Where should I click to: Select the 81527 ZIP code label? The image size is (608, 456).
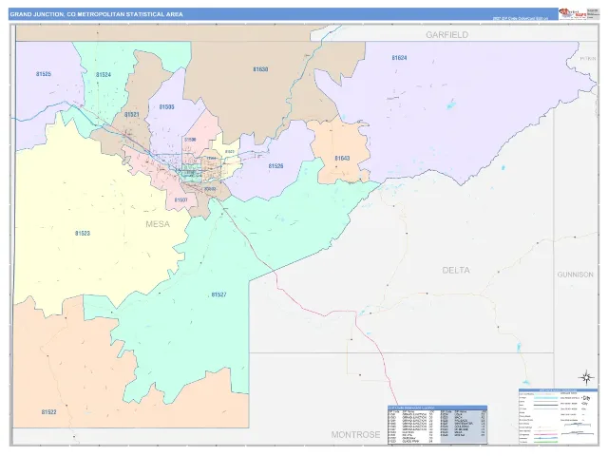coord(218,294)
